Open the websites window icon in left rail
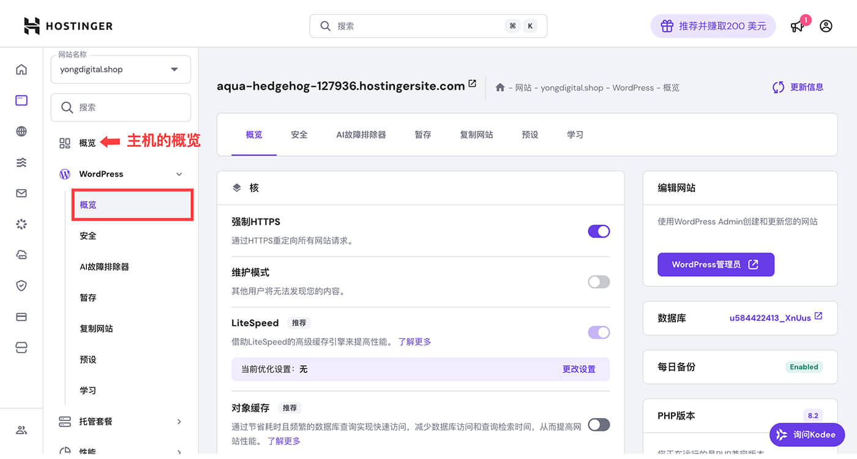The height and width of the screenshot is (459, 857). coord(21,100)
